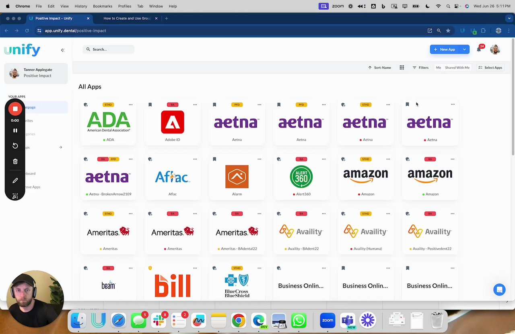
Task: Reload the page in Chrome
Action: point(27,31)
